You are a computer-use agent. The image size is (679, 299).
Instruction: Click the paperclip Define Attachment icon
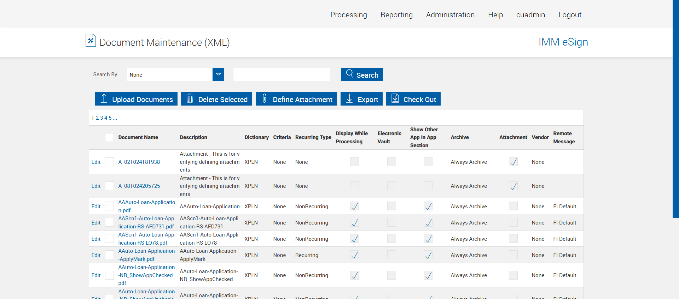tap(264, 98)
